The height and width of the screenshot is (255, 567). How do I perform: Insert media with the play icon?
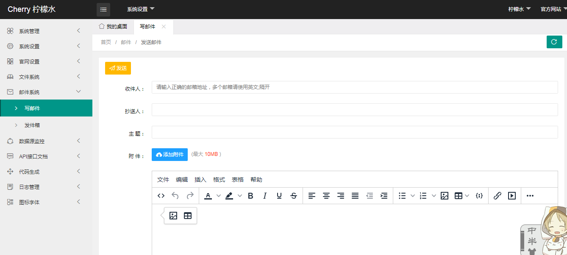point(512,196)
